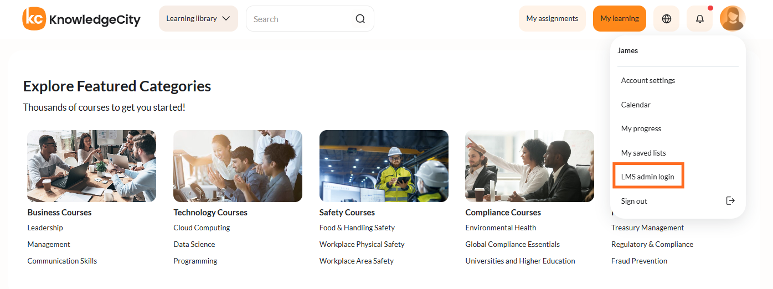The height and width of the screenshot is (289, 773).
Task: Click the Compliance Courses heading
Action: click(x=503, y=213)
